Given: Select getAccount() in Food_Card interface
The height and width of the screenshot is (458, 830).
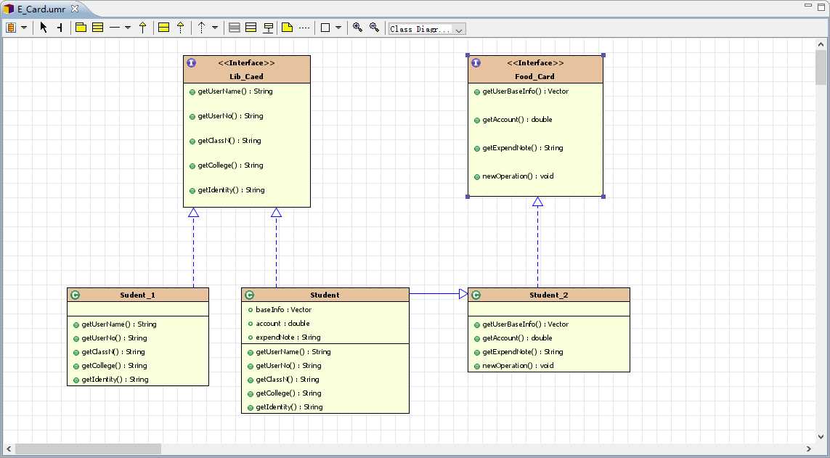Looking at the screenshot, I should (x=513, y=120).
